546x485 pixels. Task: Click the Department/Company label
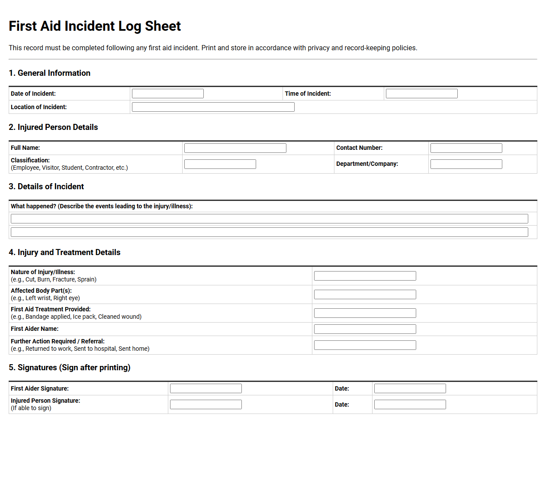tap(367, 164)
